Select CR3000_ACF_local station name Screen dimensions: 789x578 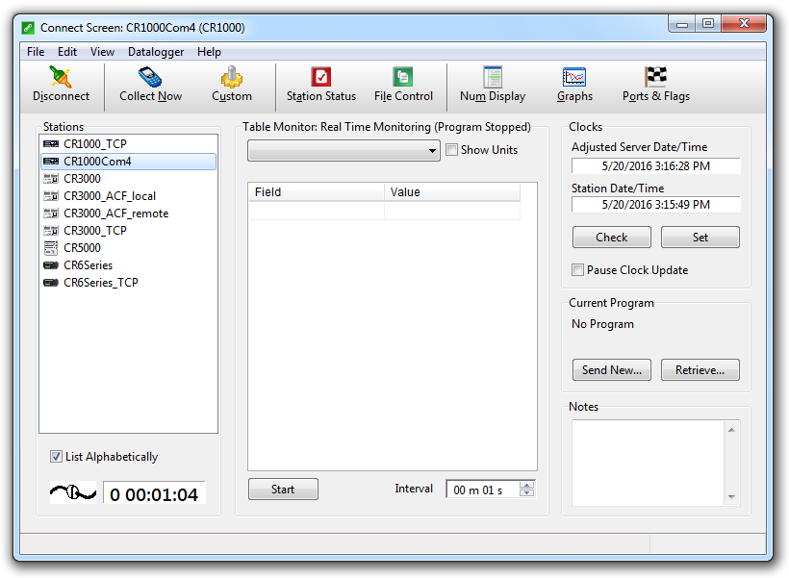tap(110, 196)
